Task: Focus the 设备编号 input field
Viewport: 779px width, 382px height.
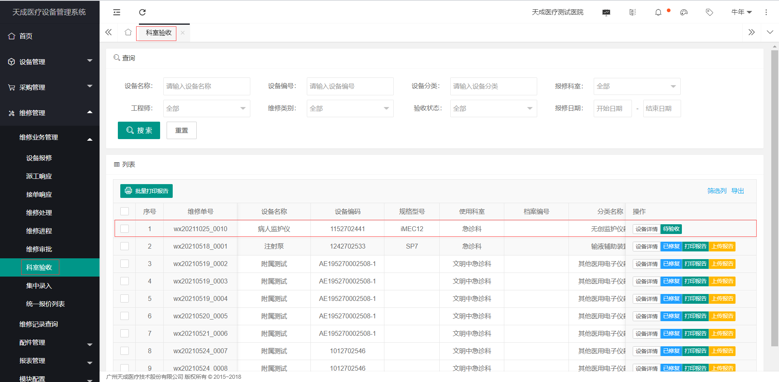Action: pyautogui.click(x=350, y=86)
